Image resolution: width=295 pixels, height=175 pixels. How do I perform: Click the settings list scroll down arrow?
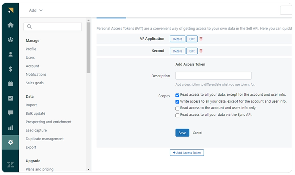point(88,169)
